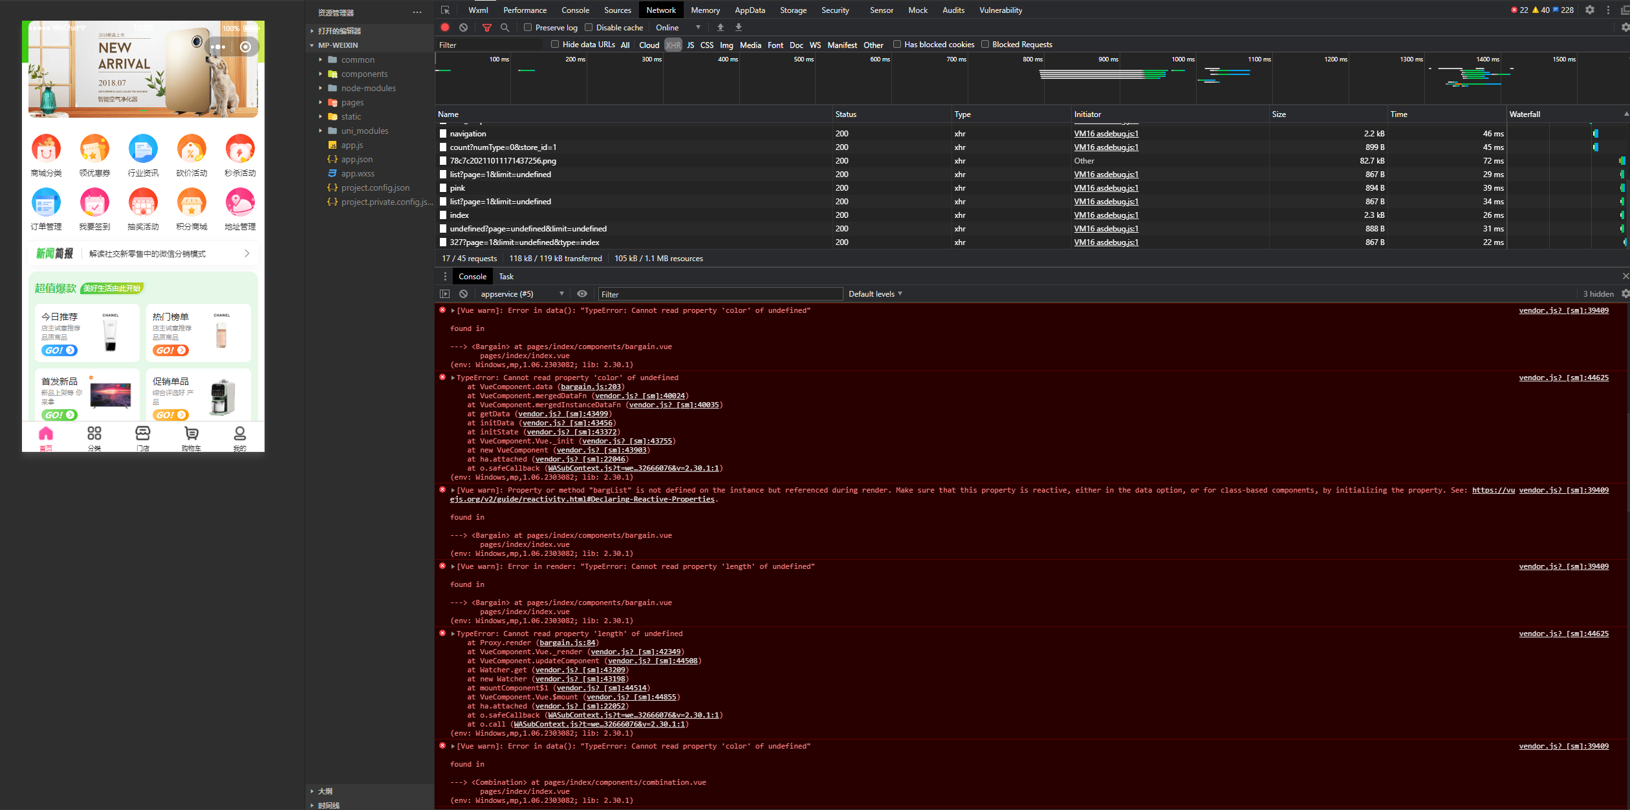Open bargain.js:203 source link

point(591,387)
